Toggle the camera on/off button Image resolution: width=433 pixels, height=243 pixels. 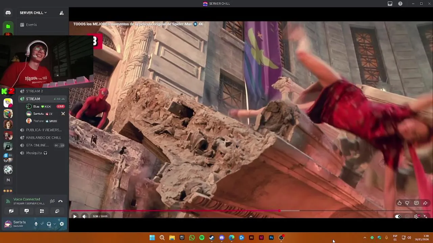tap(11, 211)
